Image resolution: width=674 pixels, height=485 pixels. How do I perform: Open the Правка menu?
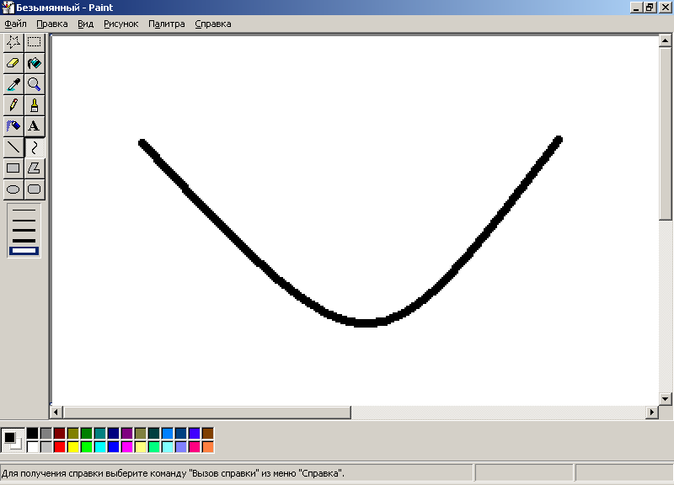[x=52, y=24]
